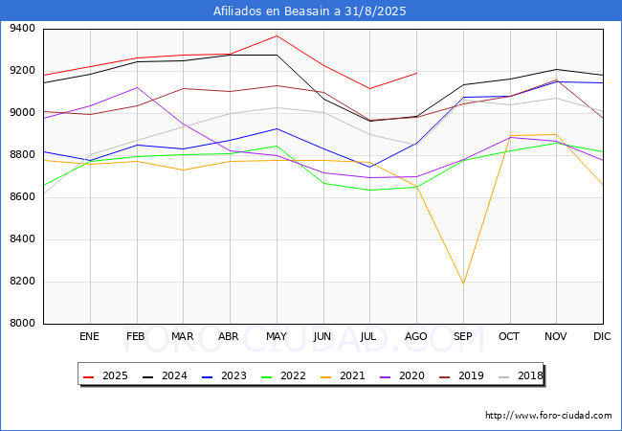This screenshot has width=622, height=431.
Task: Click the SEP month axis label
Action: (x=463, y=336)
